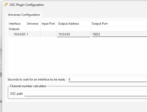Screen dimensions: 147x112
Task: Click the Interface column header
Action: point(17,24)
